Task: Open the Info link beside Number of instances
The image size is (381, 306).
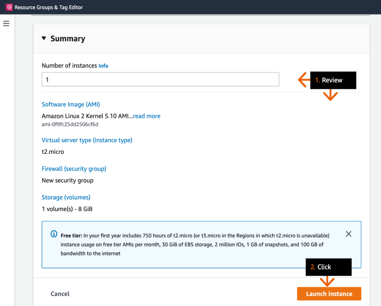Action: point(103,65)
